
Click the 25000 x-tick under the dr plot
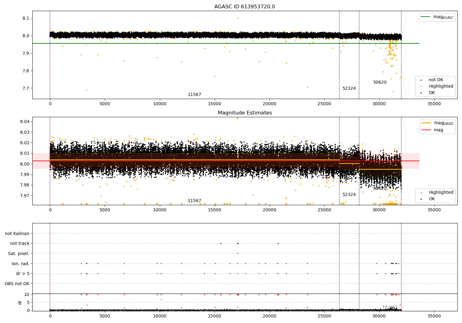pos(324,316)
